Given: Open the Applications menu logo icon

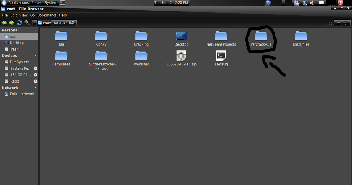Looking at the screenshot, I should 4,3.
